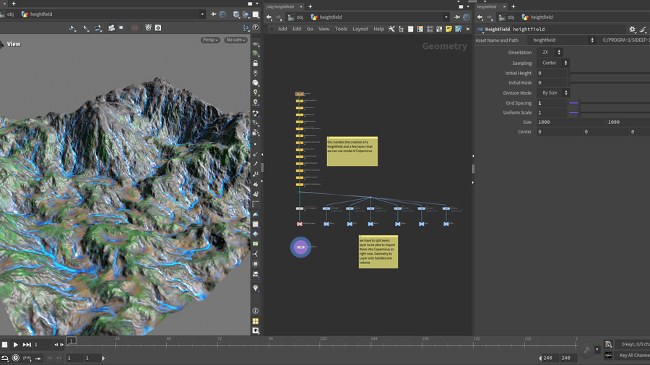650x365 pixels.
Task: Open the Layout menu in network editor
Action: tap(360, 29)
